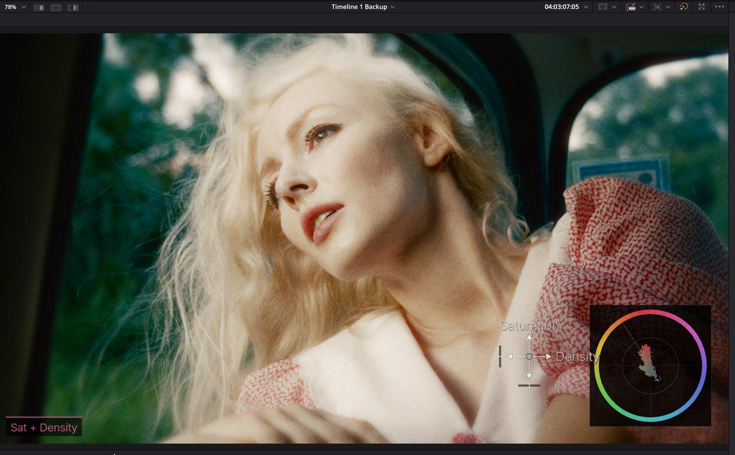Screen dimensions: 735x455
Task: Toggle the proxy (PXY) playback icon
Action: point(630,7)
